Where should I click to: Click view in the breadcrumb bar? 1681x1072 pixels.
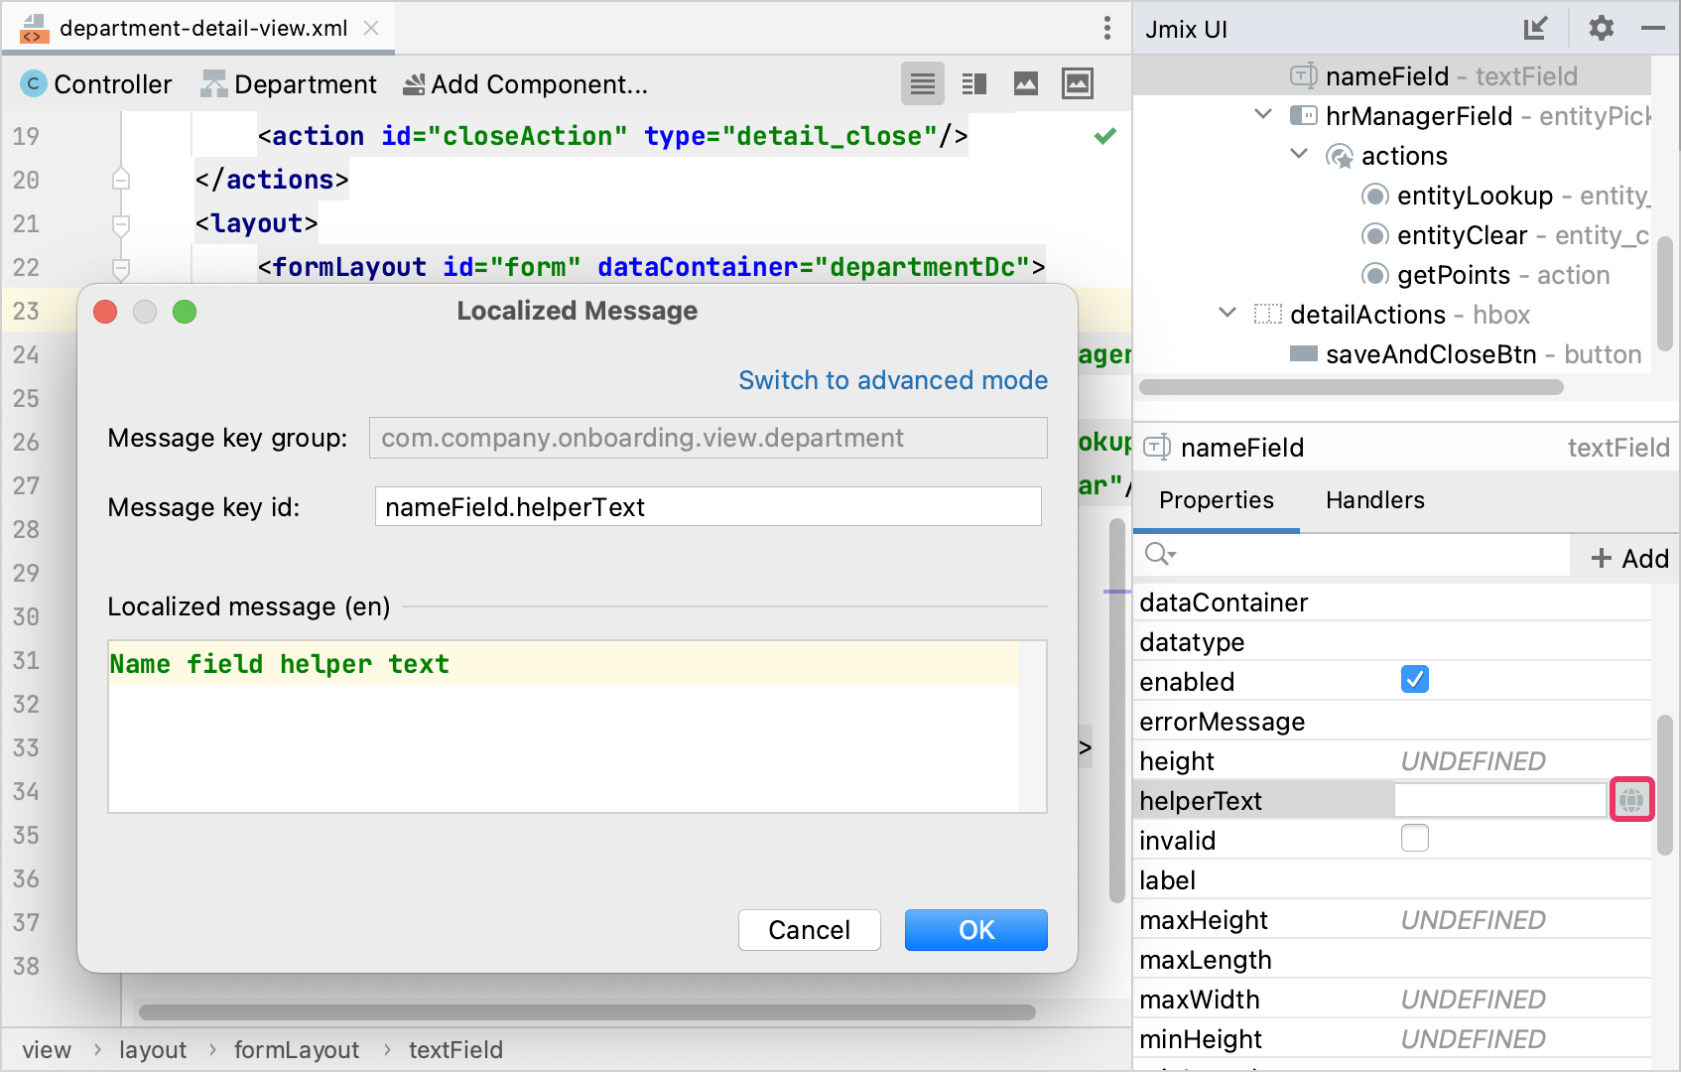point(47,1050)
